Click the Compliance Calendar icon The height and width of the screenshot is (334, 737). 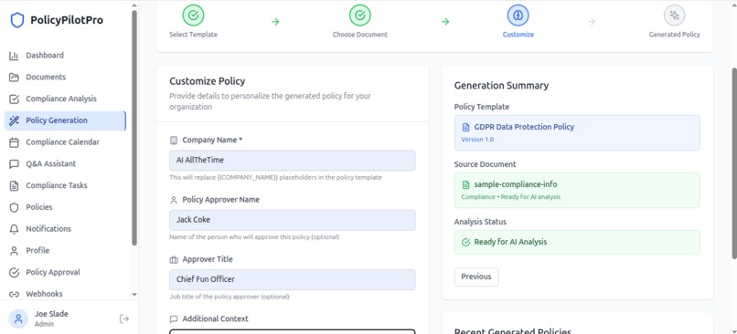tap(14, 142)
